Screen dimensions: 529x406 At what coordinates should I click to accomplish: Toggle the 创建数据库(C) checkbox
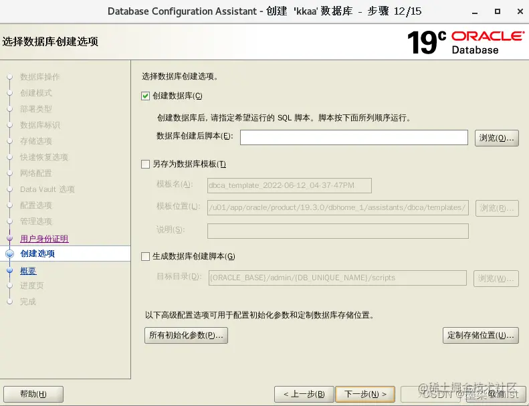point(145,96)
